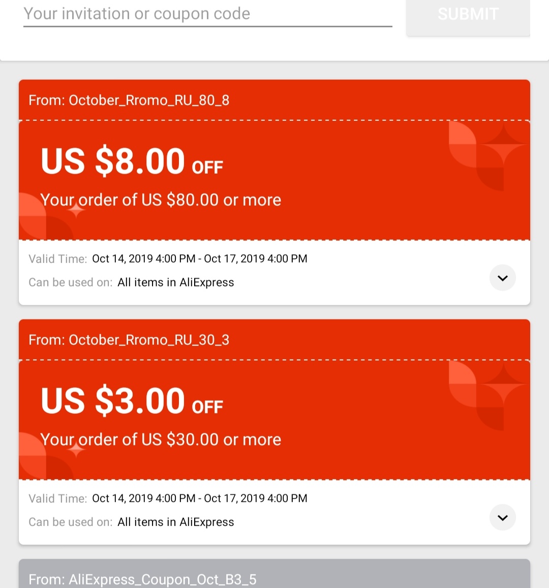Click the sparkle icon on the $80 order text
This screenshot has height=588, width=549.
point(76,210)
